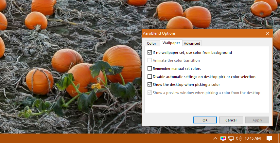Open the Action Center notification icon
Image resolution: width=280 pixels, height=143 pixels.
pyautogui.click(x=269, y=138)
